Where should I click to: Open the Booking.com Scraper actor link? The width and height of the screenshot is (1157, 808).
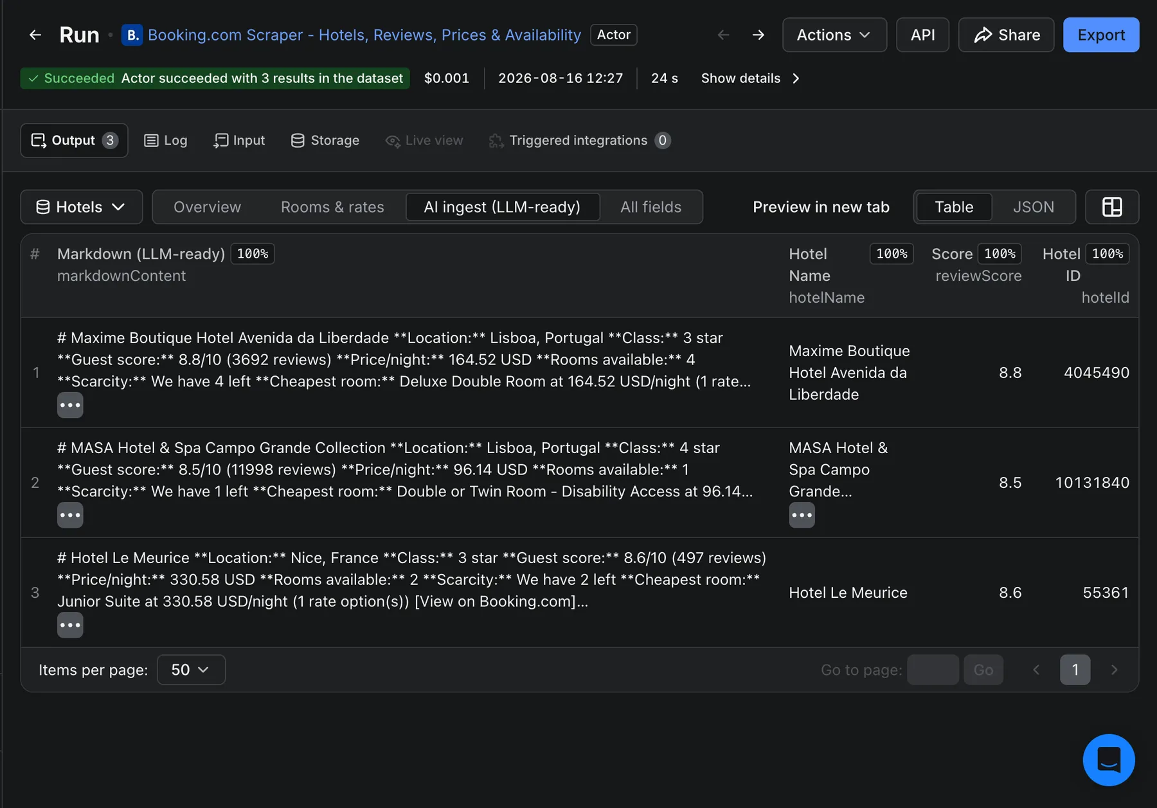pyautogui.click(x=364, y=35)
